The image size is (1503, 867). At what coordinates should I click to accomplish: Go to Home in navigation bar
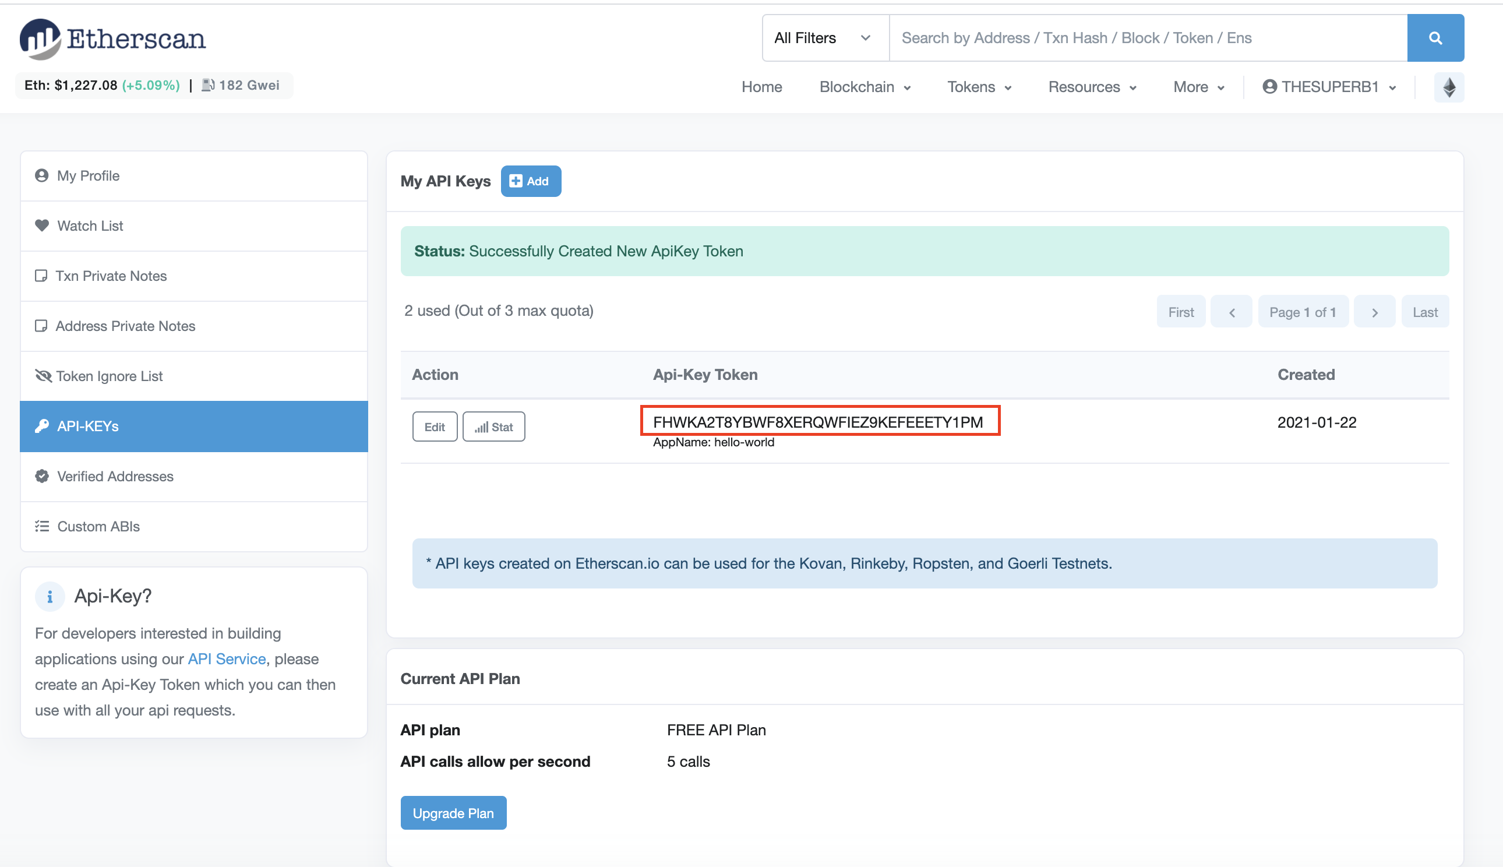[x=761, y=87]
